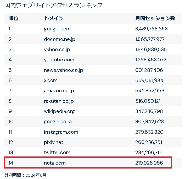Select the docomo.ne.jp domain cell
Screen dimensions: 185x179
60,39
